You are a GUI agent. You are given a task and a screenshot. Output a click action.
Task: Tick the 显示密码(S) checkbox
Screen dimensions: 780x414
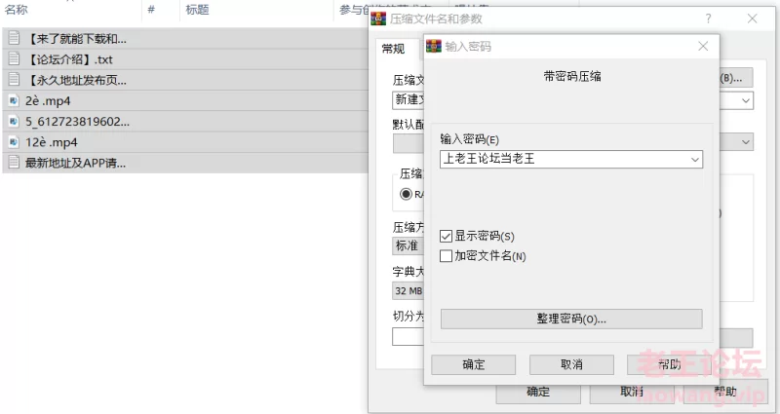click(x=446, y=236)
